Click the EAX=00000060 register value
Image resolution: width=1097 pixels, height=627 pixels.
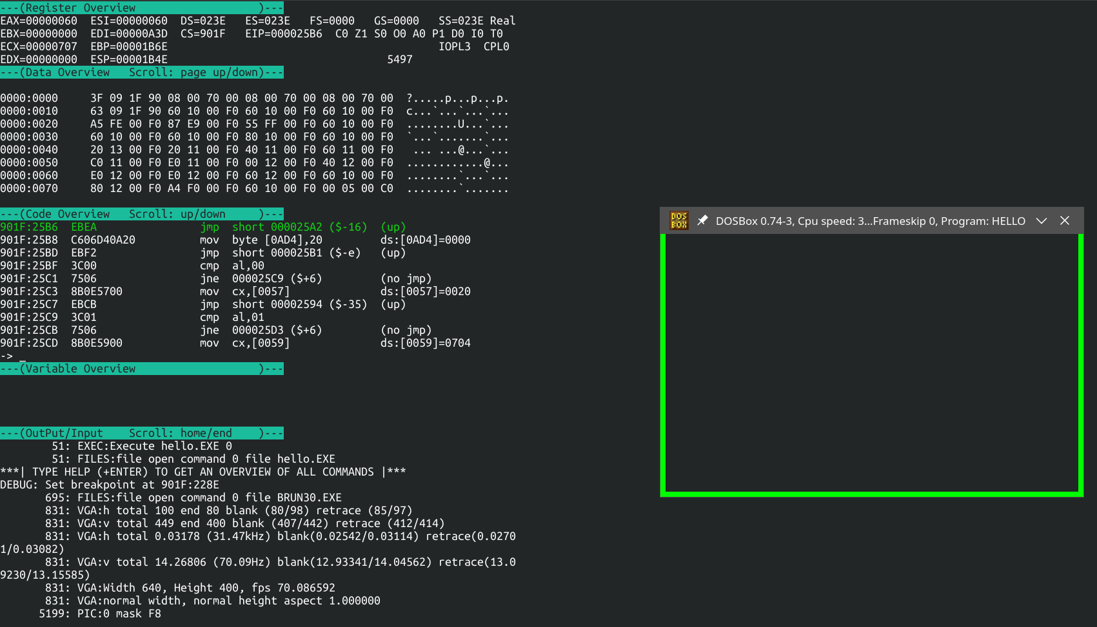tap(39, 21)
